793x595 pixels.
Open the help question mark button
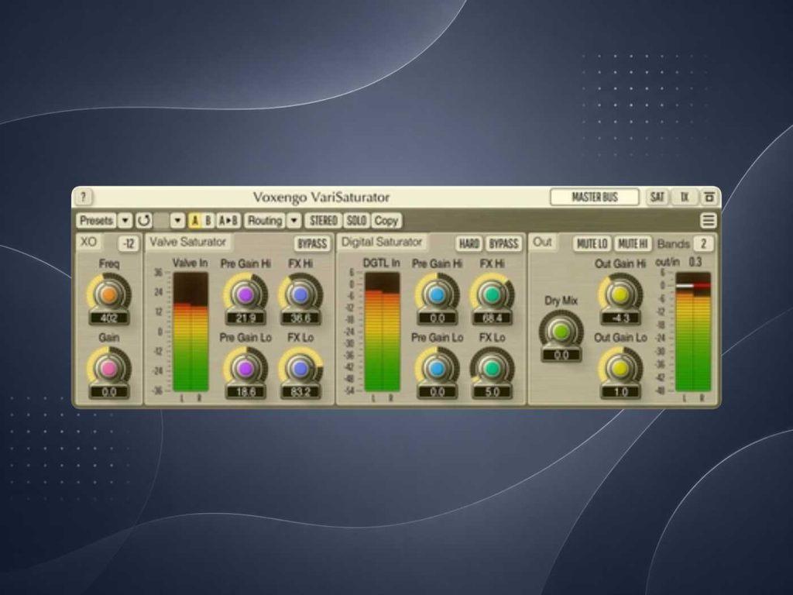pyautogui.click(x=84, y=197)
